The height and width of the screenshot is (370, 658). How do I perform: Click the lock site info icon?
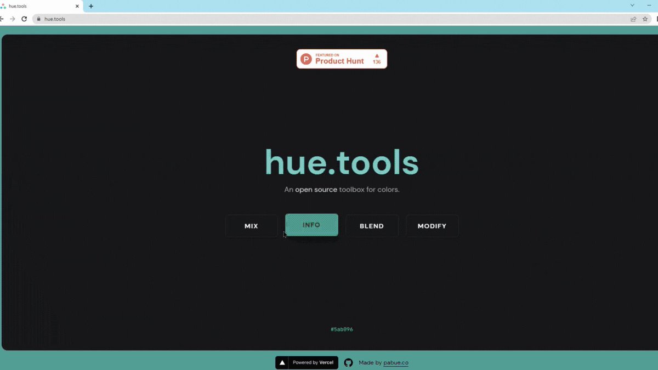38,19
